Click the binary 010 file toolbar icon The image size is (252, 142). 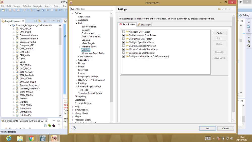[38, 10]
